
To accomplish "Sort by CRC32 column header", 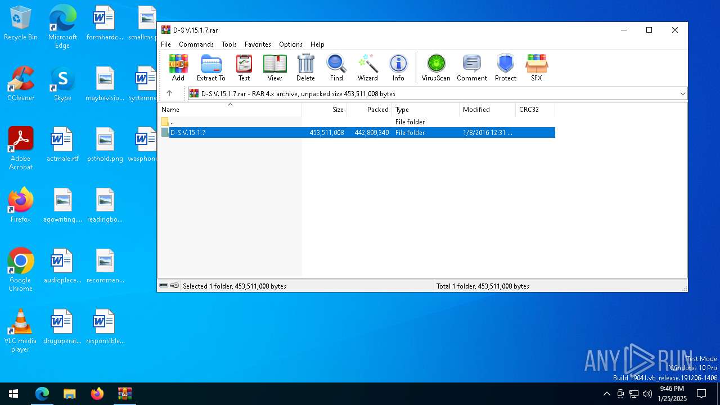I will pos(535,110).
